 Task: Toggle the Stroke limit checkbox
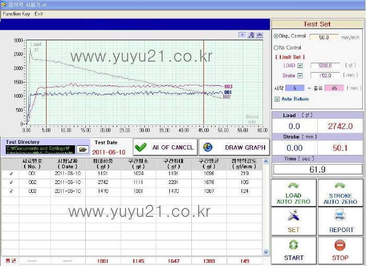(300, 76)
